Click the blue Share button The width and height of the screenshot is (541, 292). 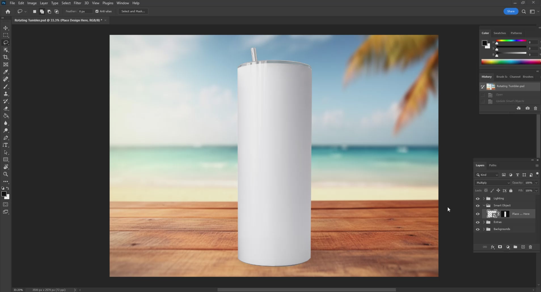[511, 11]
